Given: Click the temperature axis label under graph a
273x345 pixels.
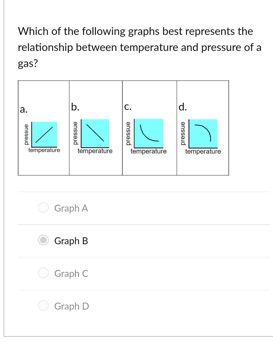Looking at the screenshot, I should pyautogui.click(x=44, y=150).
